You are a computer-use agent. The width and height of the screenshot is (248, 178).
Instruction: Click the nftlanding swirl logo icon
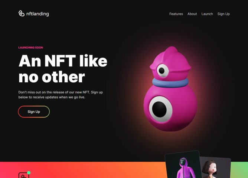22,14
